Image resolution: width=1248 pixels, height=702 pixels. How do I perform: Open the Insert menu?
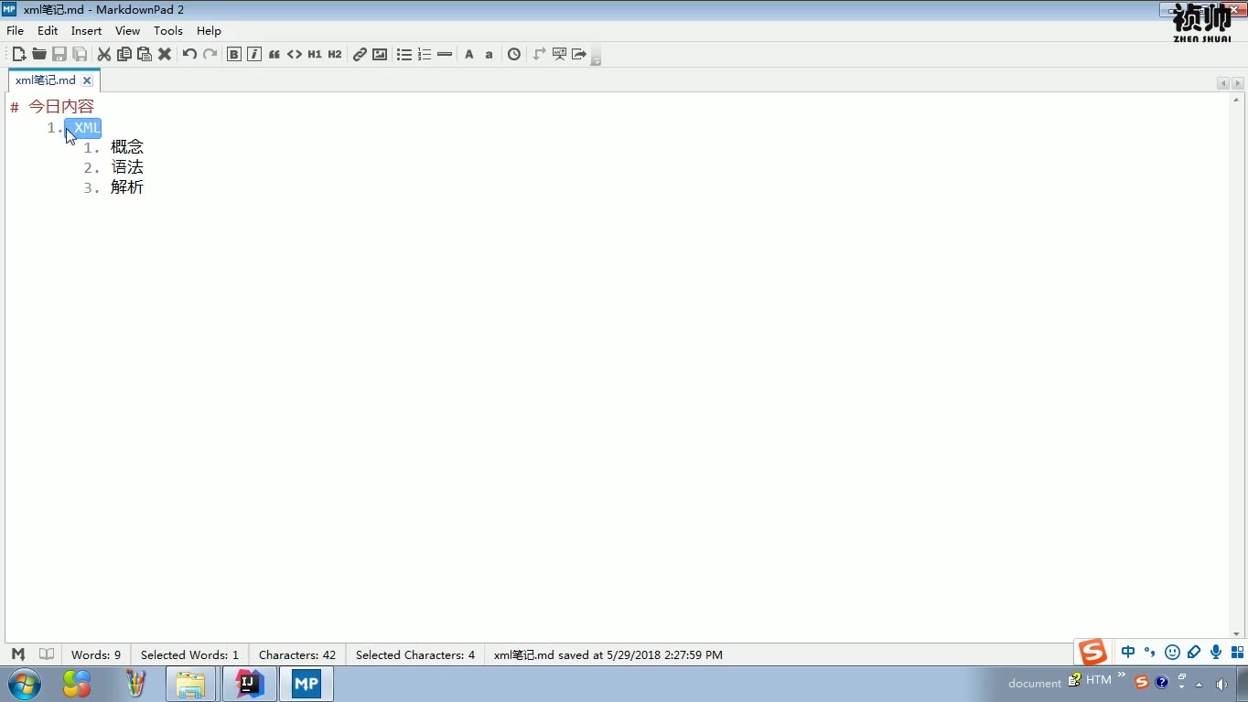pyautogui.click(x=86, y=30)
